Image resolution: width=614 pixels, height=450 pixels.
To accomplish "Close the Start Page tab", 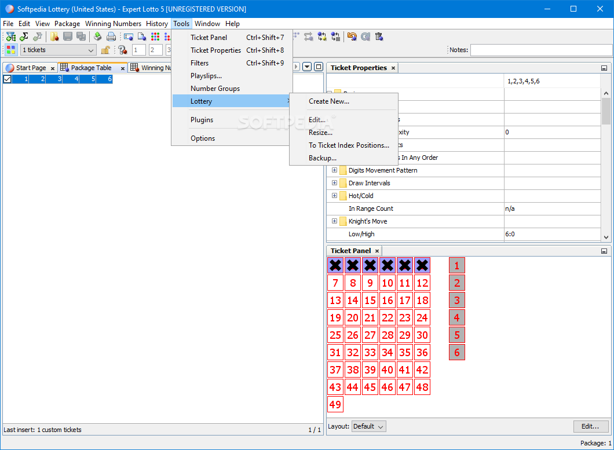I will pos(53,68).
